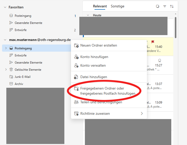Expand the Gelöschte Elemente folder
This screenshot has width=187, height=145.
pos(6,69)
